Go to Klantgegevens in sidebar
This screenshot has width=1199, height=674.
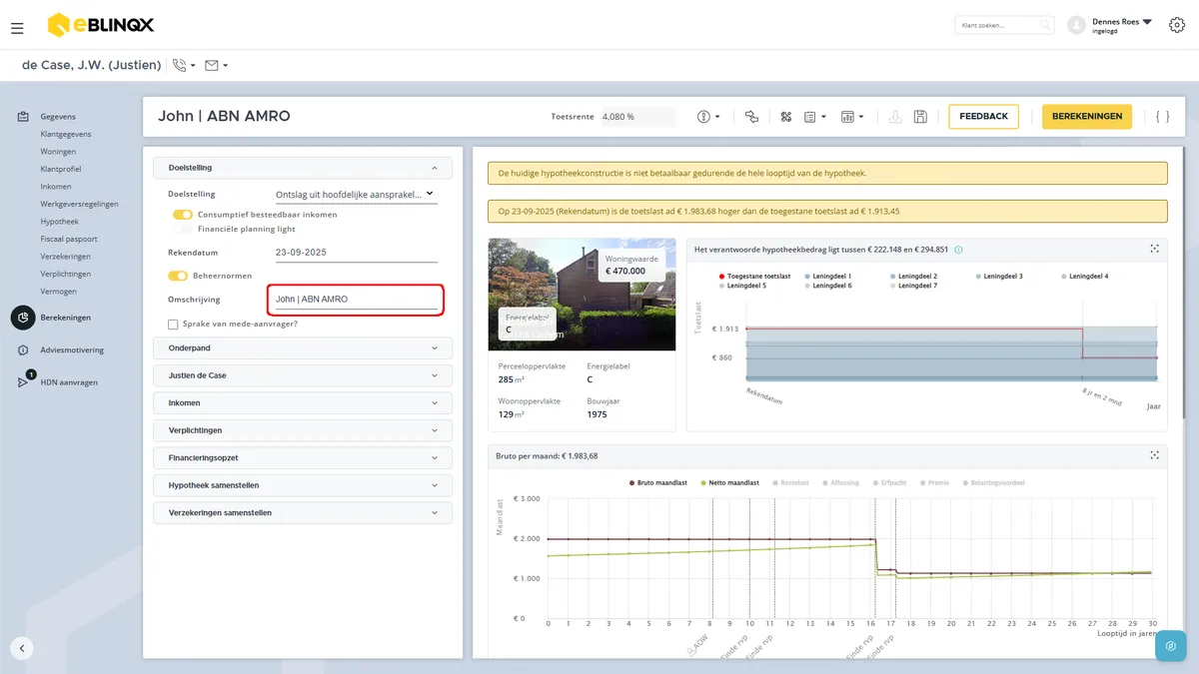pyautogui.click(x=66, y=134)
